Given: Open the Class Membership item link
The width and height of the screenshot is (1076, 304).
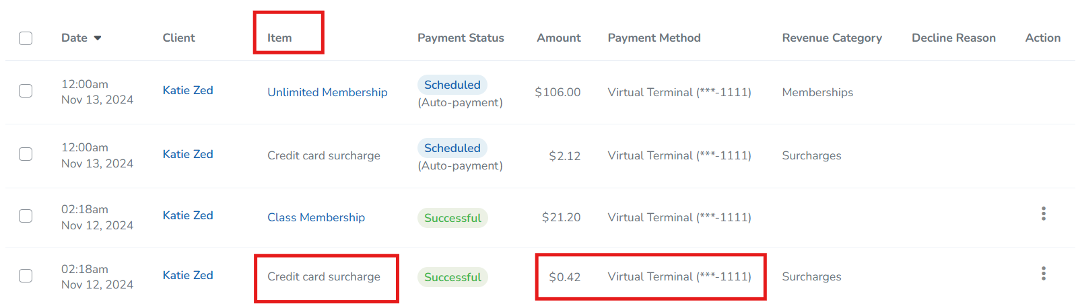Looking at the screenshot, I should click(x=316, y=217).
